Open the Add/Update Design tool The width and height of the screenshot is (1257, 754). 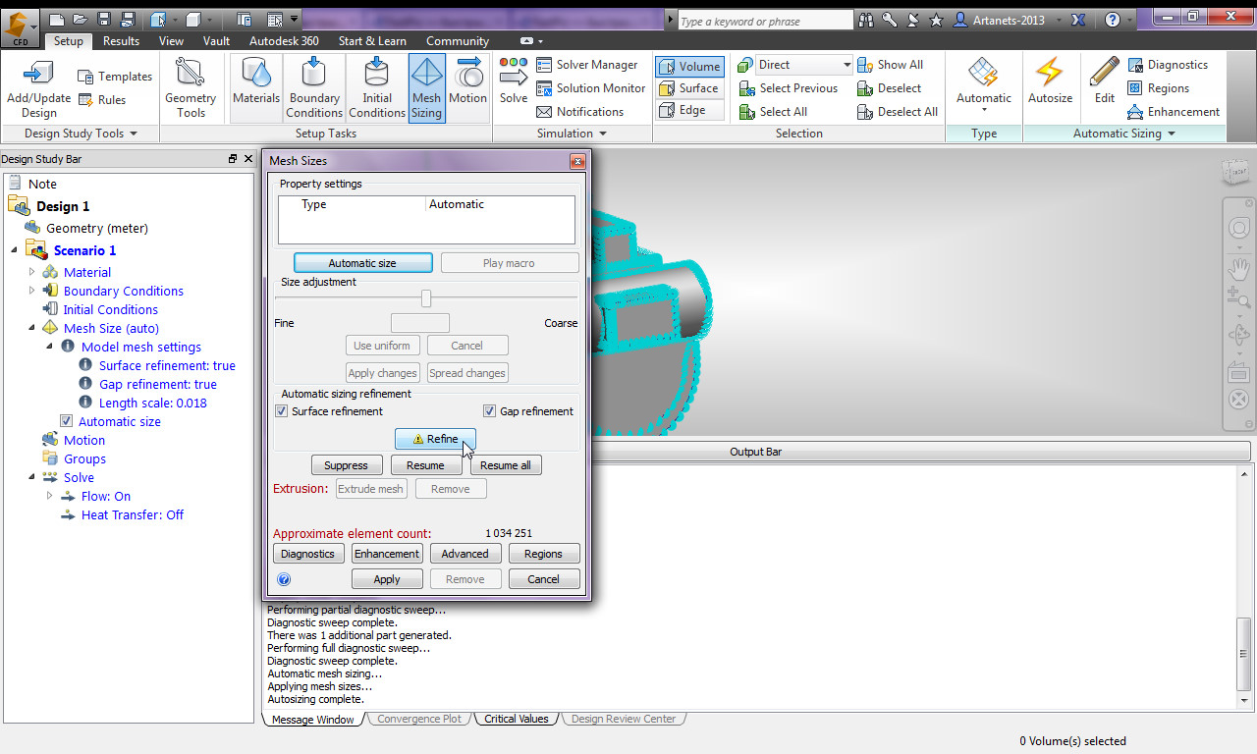tap(38, 87)
